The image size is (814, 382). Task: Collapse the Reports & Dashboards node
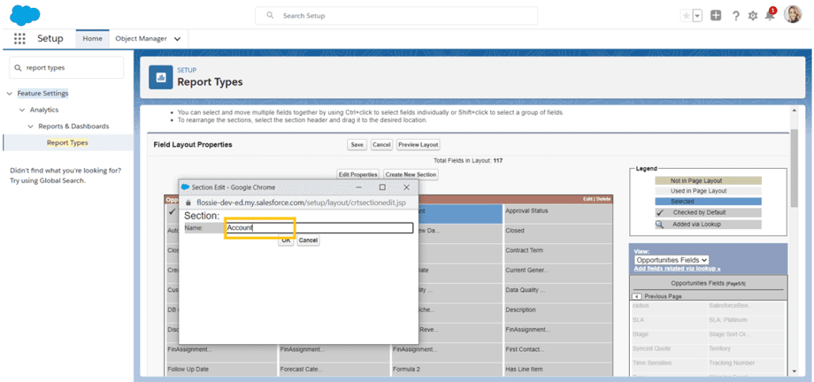tap(31, 126)
